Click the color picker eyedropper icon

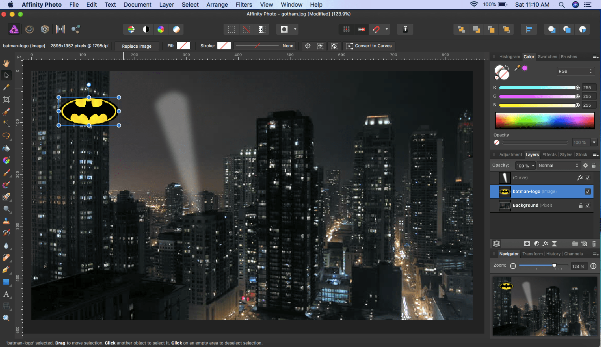(517, 68)
